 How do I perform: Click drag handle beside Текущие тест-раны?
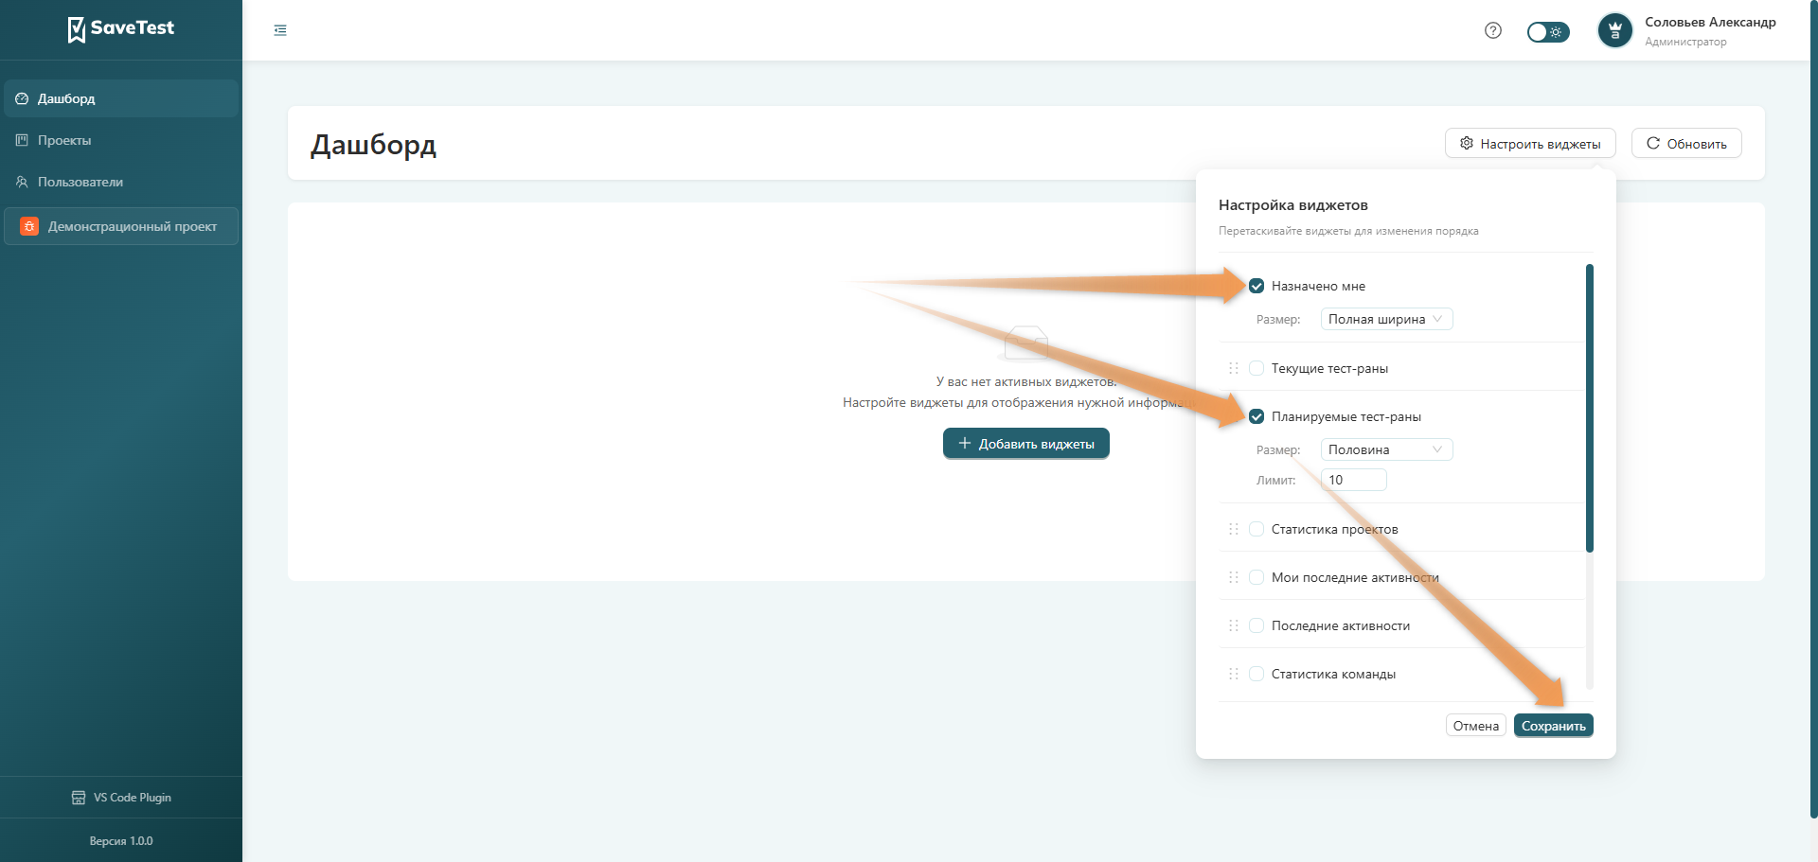pos(1234,368)
